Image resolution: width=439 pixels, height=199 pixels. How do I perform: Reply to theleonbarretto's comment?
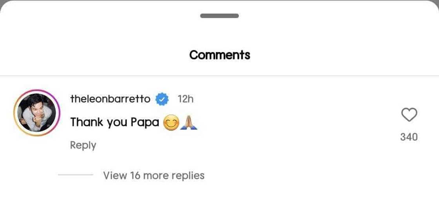83,145
